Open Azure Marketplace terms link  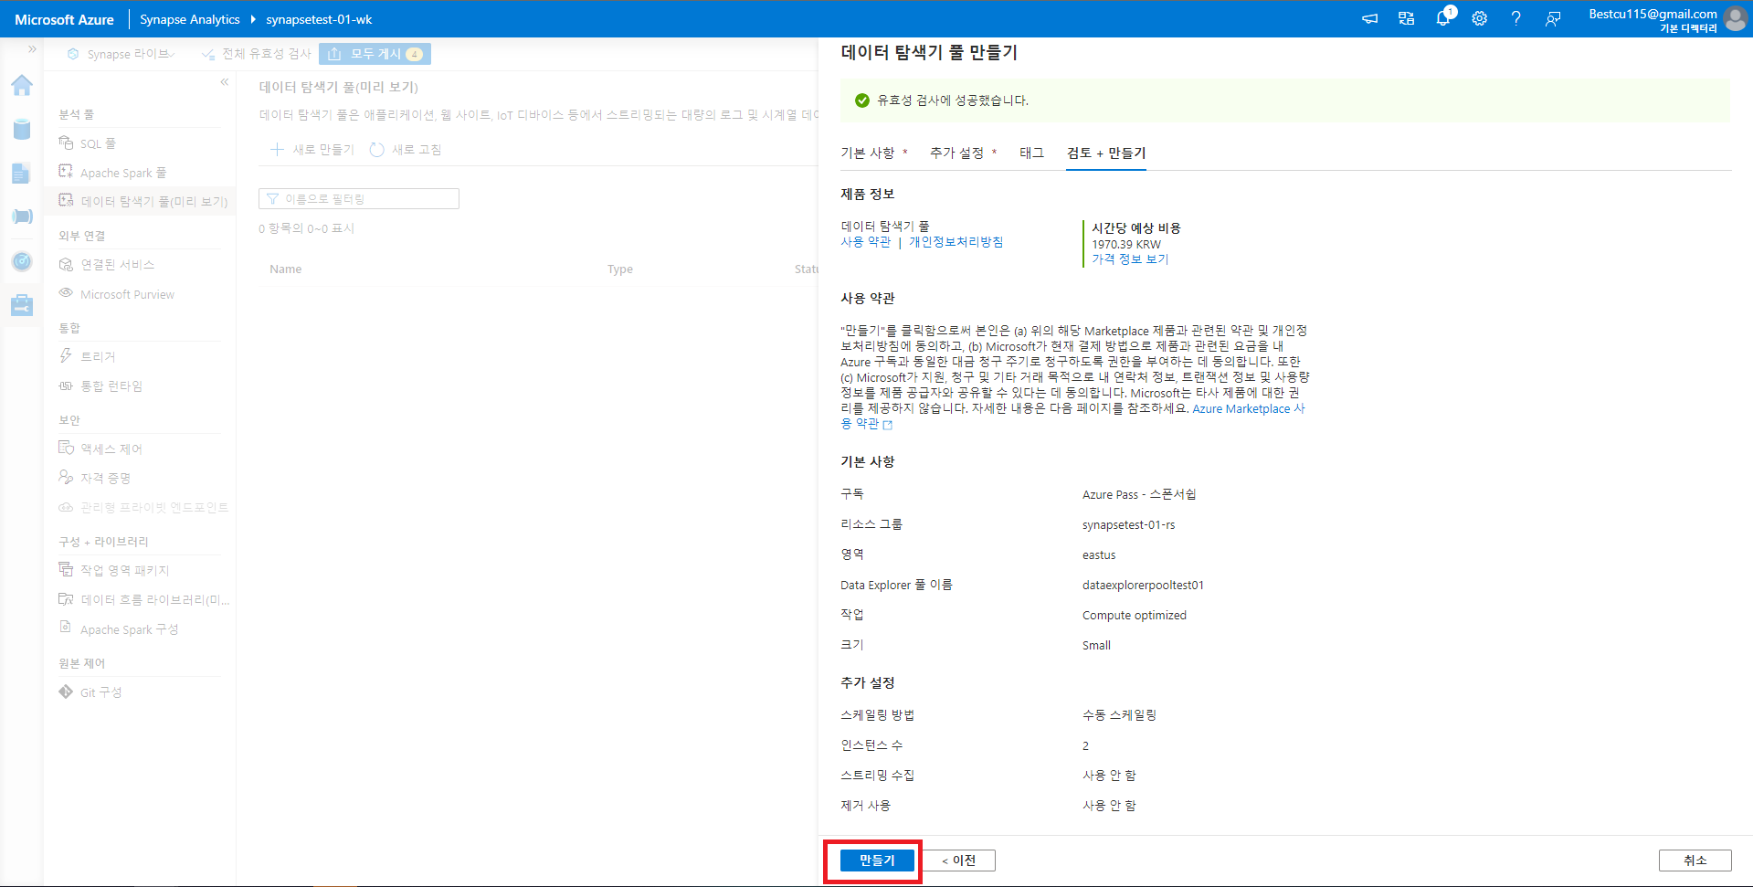pos(1248,409)
